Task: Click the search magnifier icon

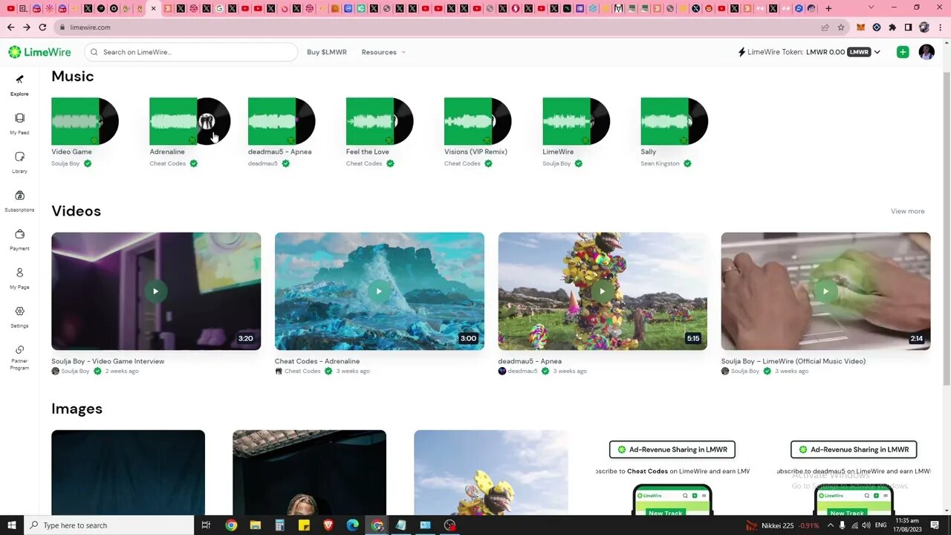Action: [x=94, y=52]
